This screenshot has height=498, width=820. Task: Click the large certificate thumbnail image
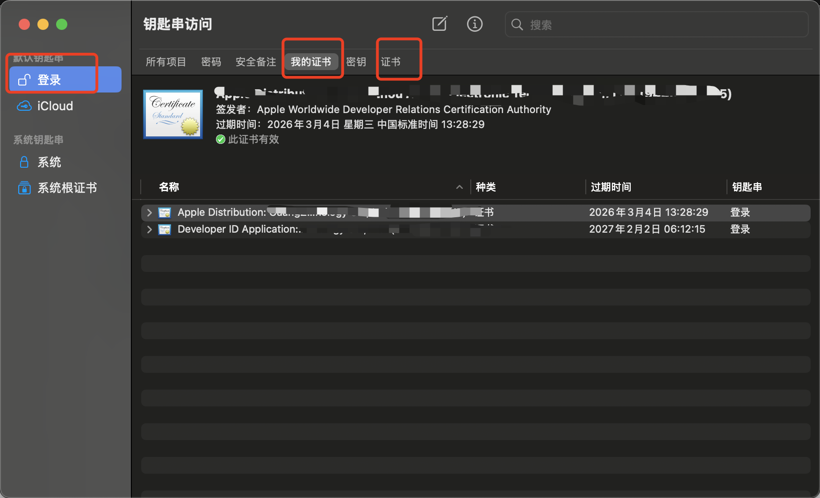(173, 114)
